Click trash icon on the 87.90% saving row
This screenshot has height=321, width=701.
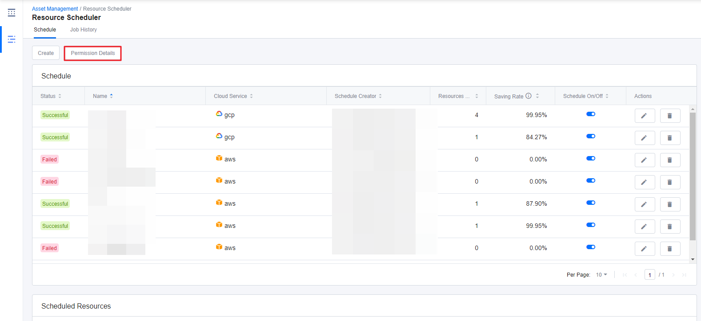669,204
